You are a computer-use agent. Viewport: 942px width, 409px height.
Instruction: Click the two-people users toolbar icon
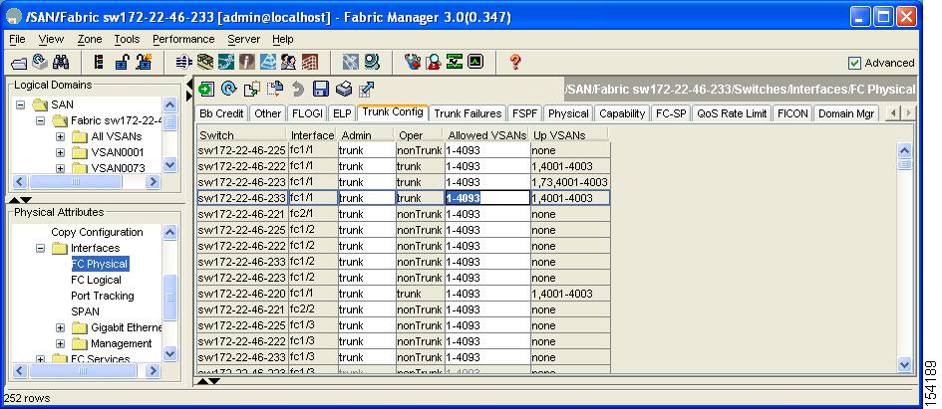[x=288, y=62]
